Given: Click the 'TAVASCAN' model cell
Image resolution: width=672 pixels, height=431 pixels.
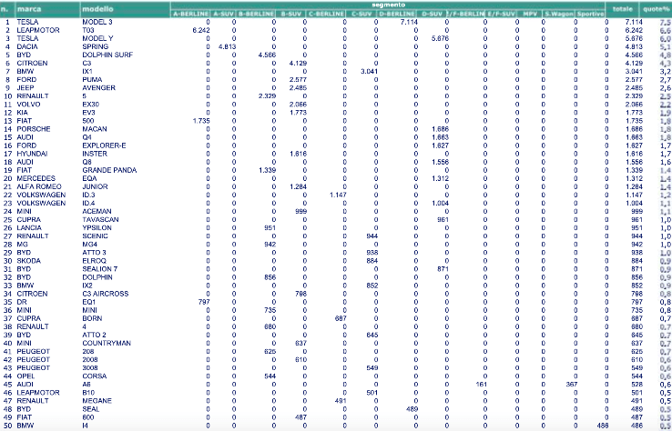Looking at the screenshot, I should coord(101,219).
